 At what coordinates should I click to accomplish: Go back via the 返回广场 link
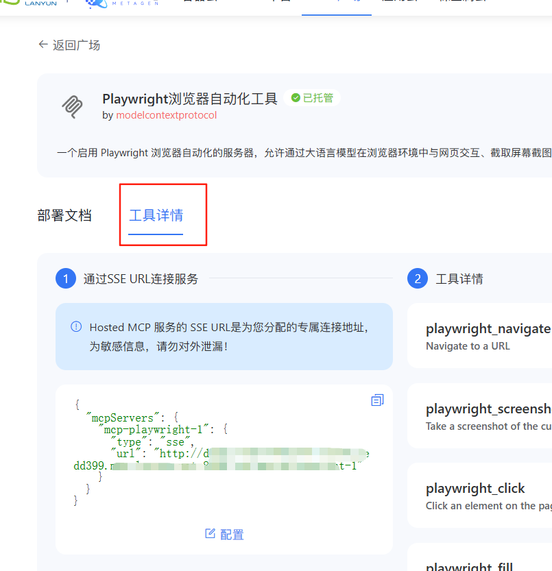(76, 45)
